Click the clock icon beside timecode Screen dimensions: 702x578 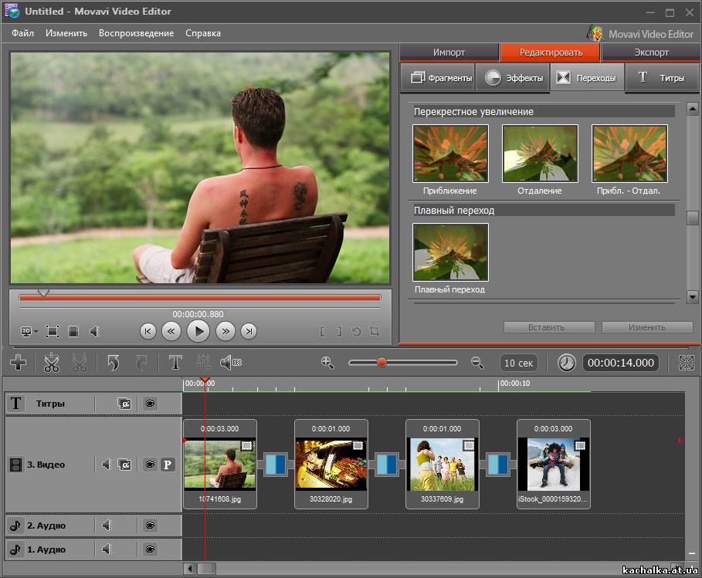pyautogui.click(x=567, y=363)
